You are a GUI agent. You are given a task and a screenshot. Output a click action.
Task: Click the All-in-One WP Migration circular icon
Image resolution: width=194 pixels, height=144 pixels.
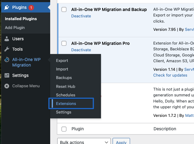pos(7,59)
